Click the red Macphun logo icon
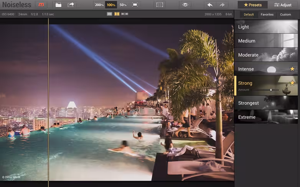Viewport: 300px width, 187px height. [41, 5]
